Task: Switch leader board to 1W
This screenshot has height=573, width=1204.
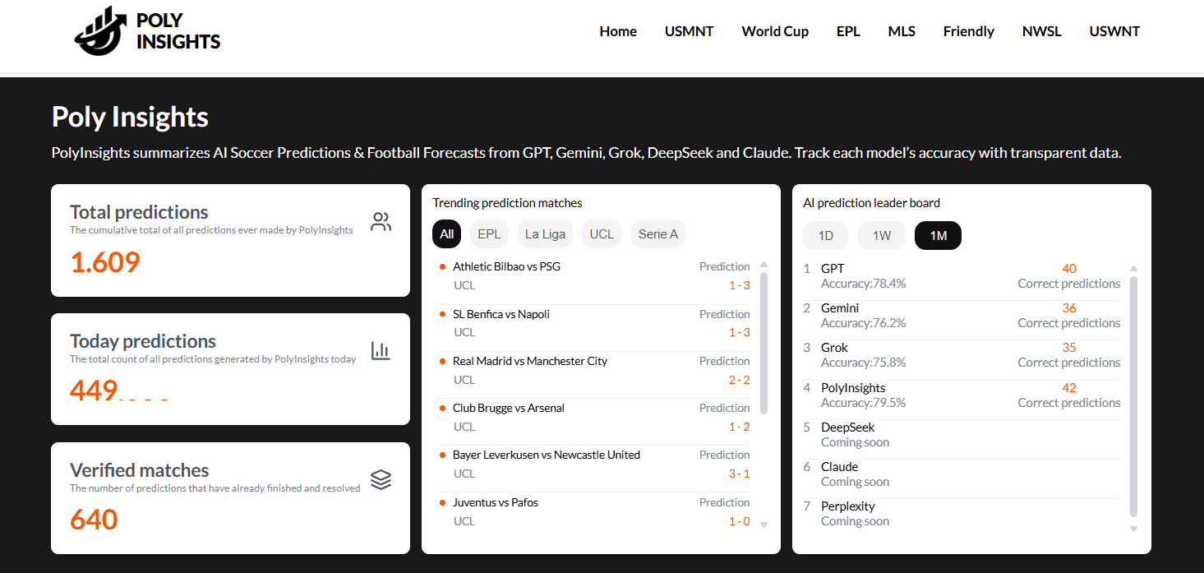Action: tap(881, 236)
